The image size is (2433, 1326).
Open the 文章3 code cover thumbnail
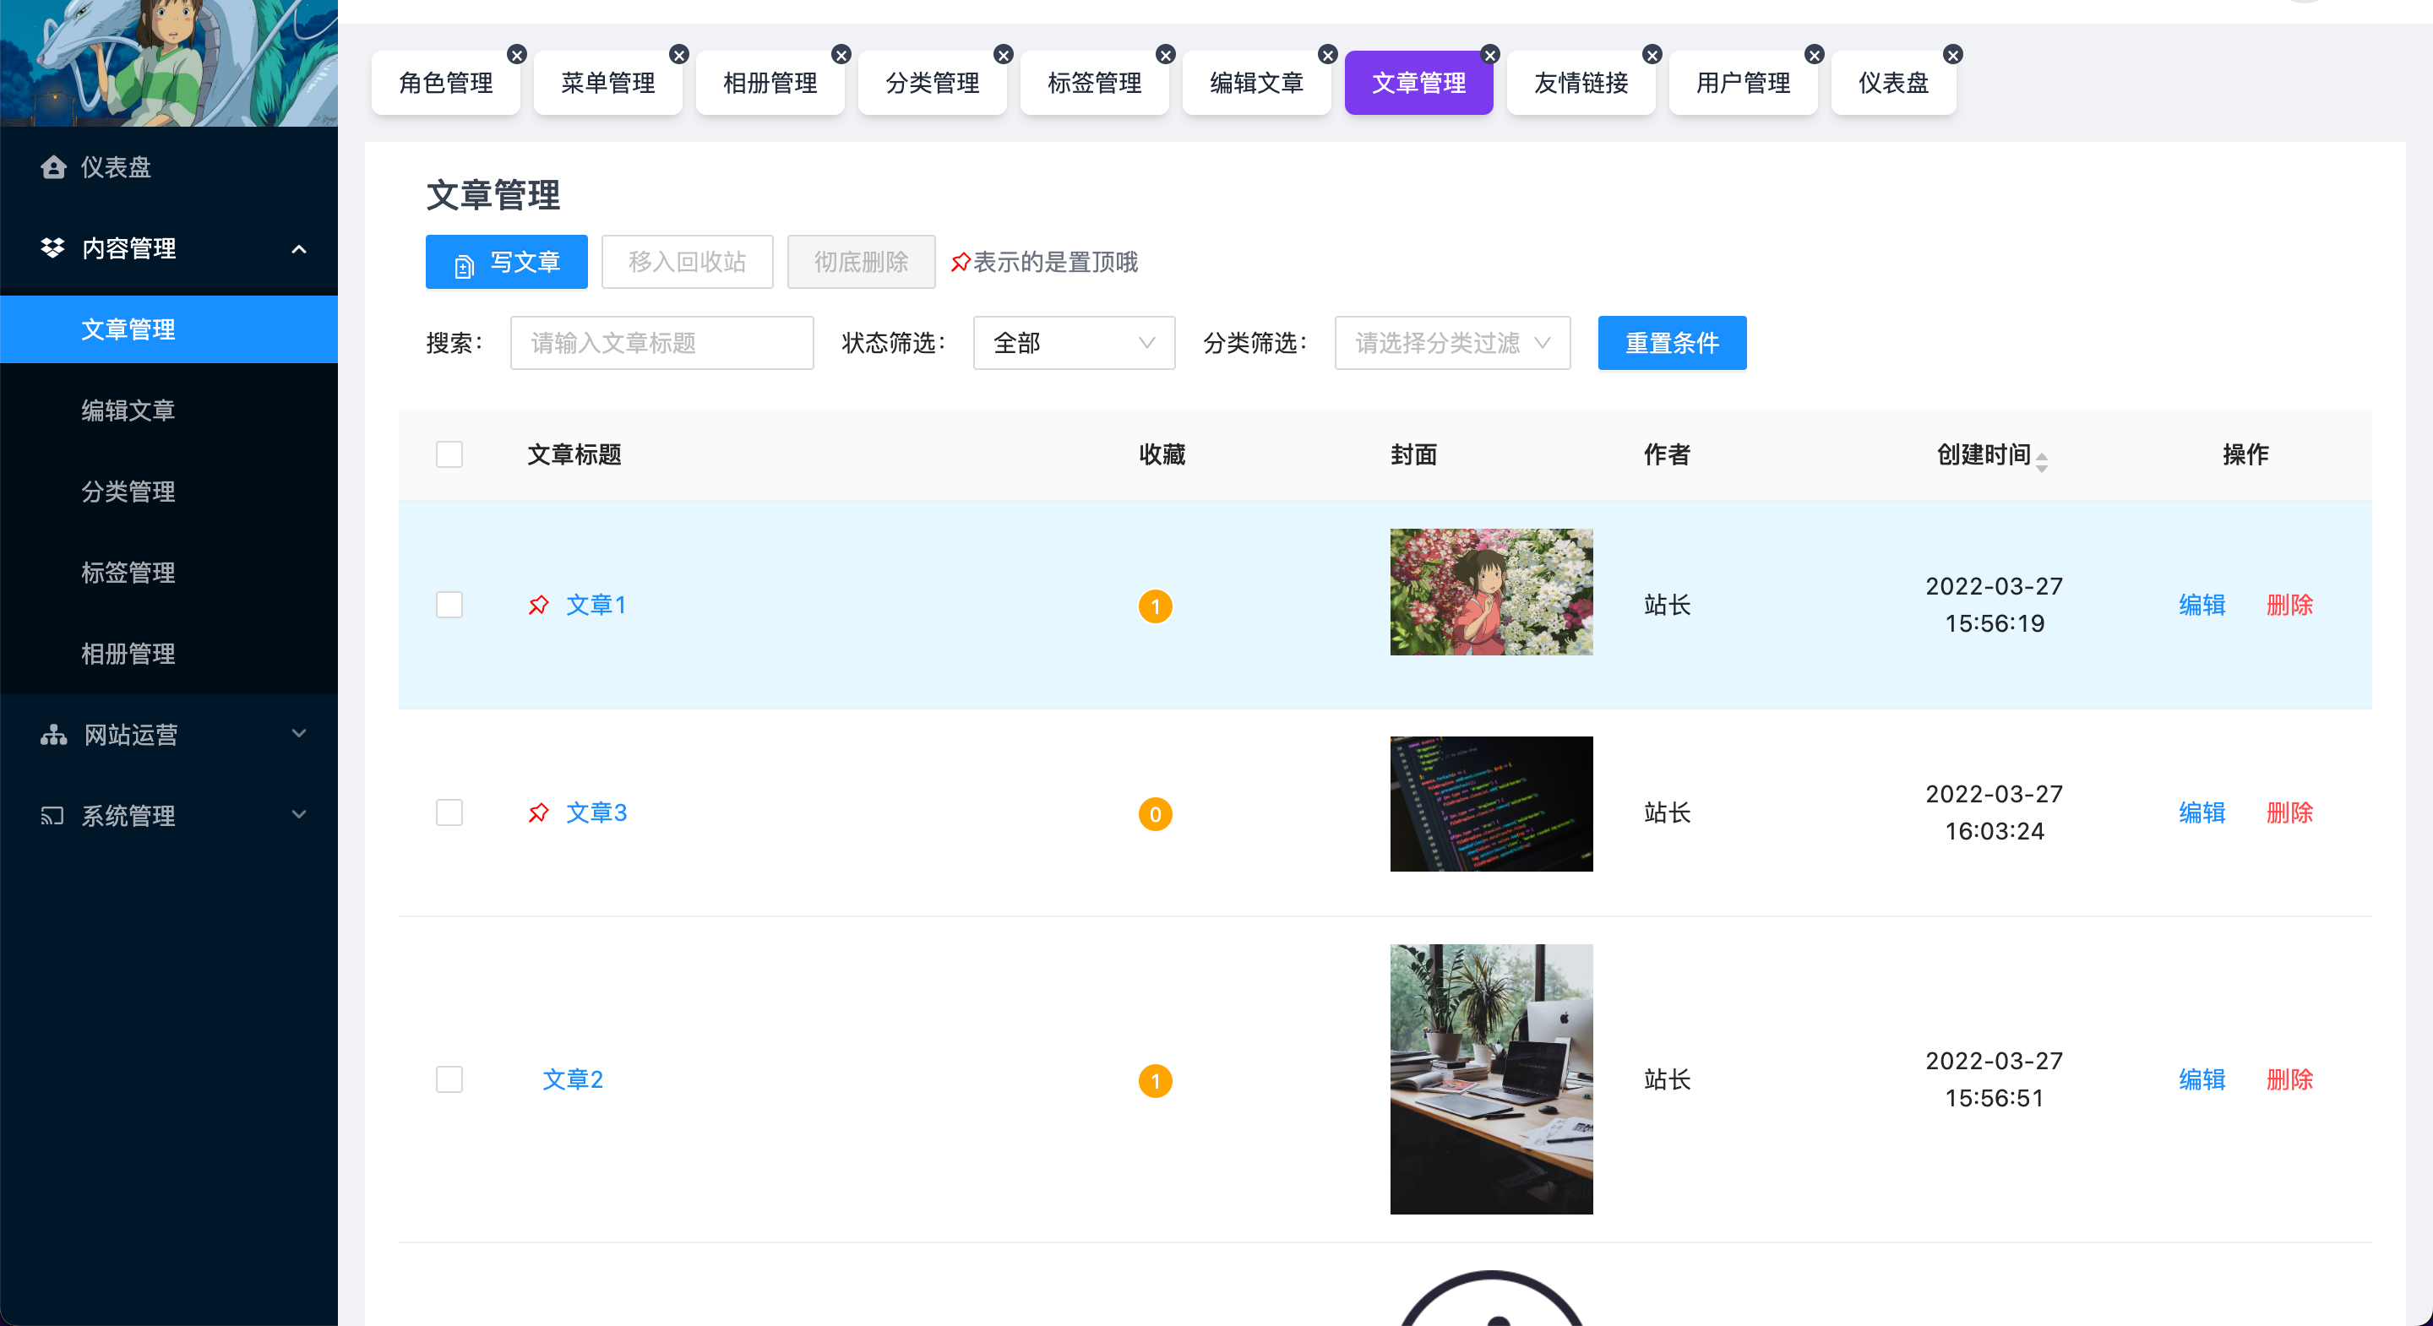pos(1491,804)
